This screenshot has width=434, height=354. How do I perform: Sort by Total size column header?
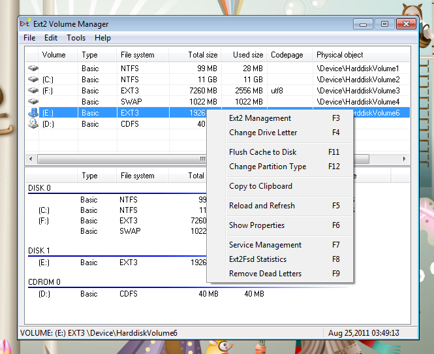(195, 55)
